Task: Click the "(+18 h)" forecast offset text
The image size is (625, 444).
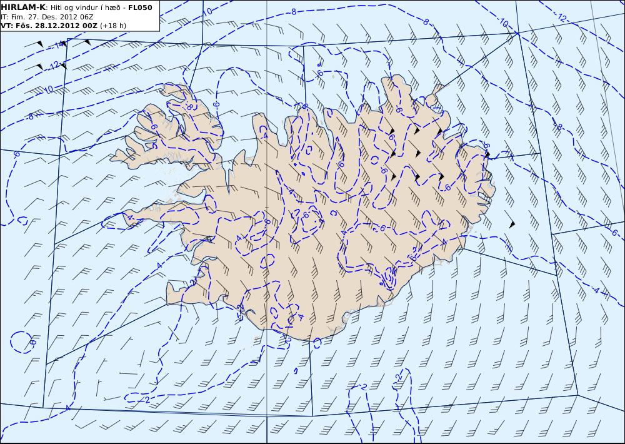Action: click(x=113, y=26)
